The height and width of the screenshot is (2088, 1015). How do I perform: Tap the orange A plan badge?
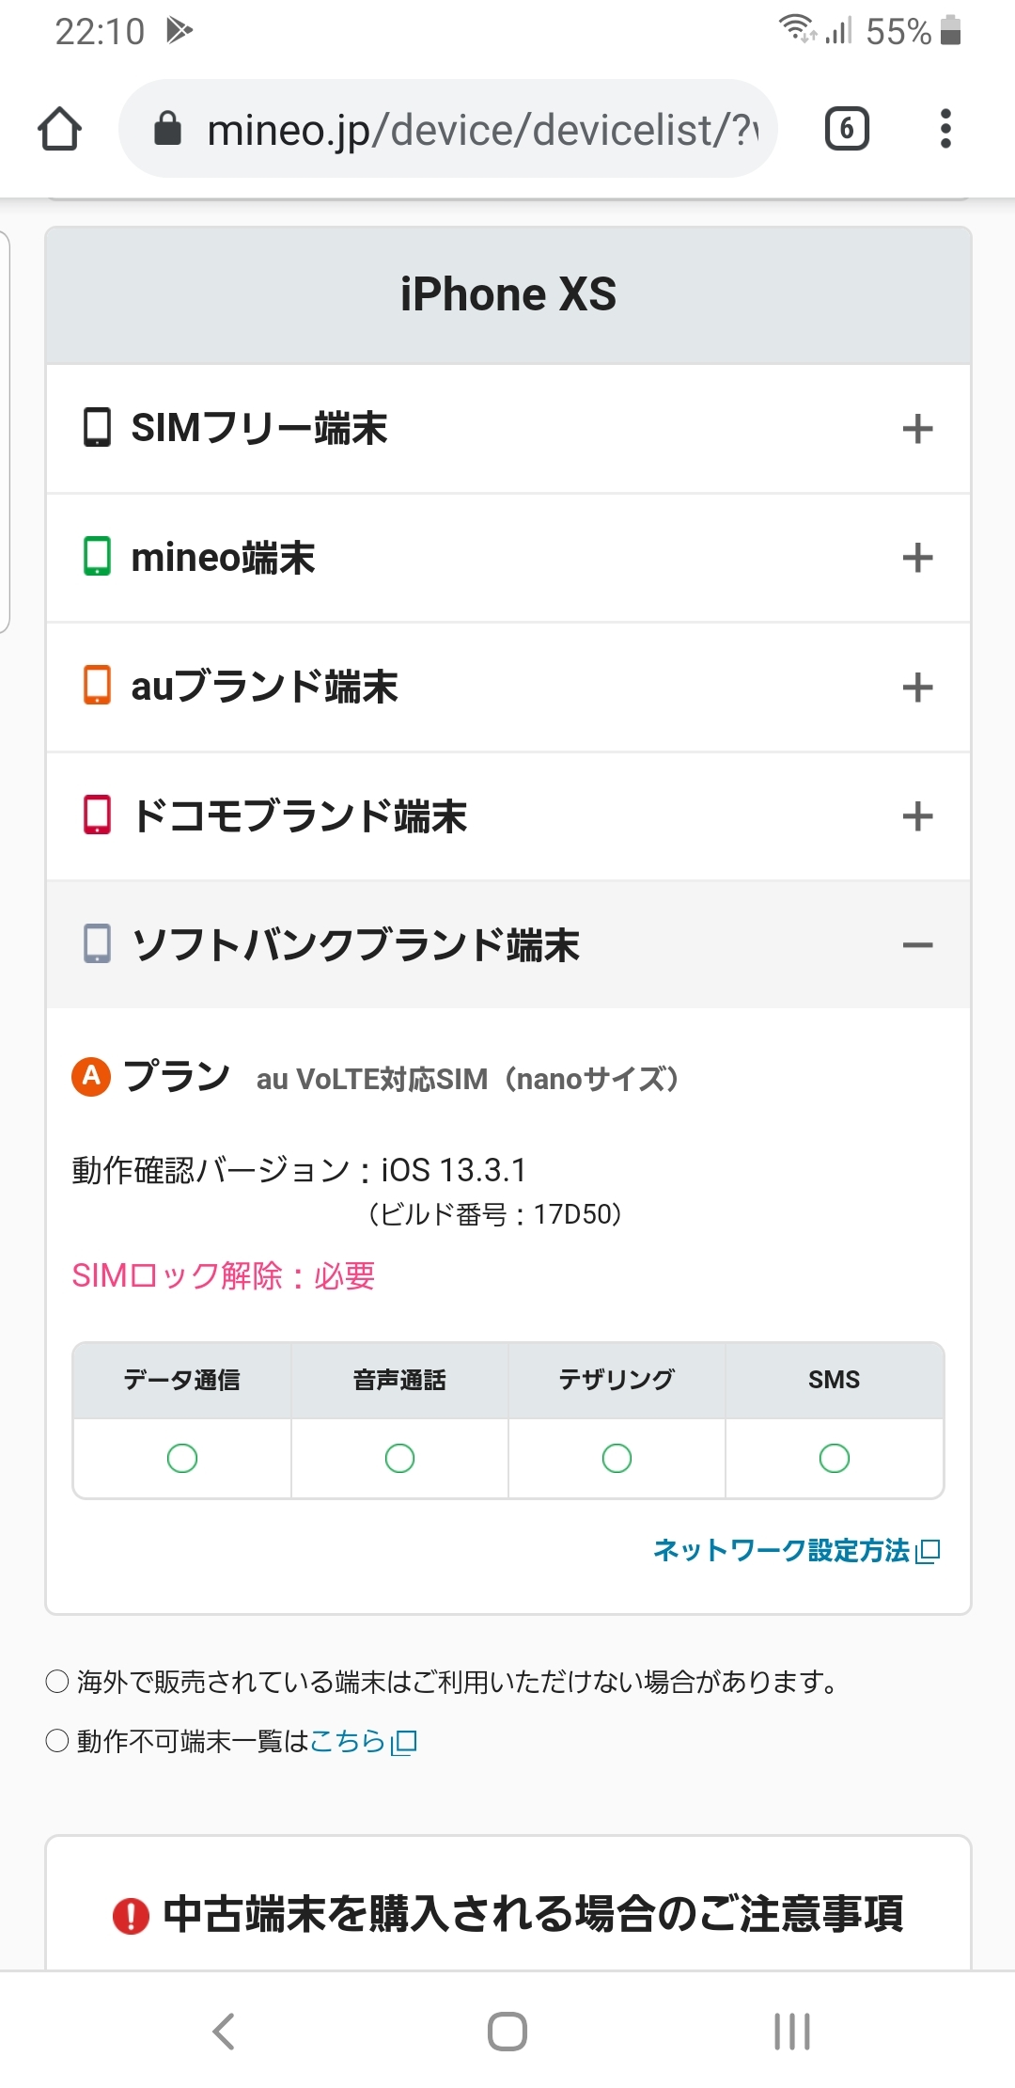point(91,1076)
